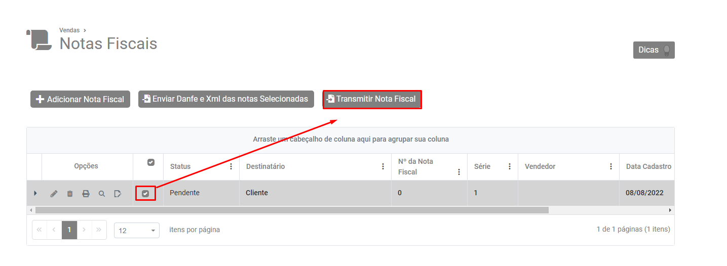Sort by the Status column header
The width and height of the screenshot is (727, 266).
pyautogui.click(x=180, y=166)
